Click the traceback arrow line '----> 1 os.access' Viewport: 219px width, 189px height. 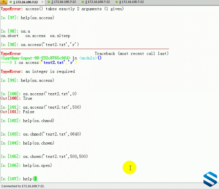[x=39, y=62]
